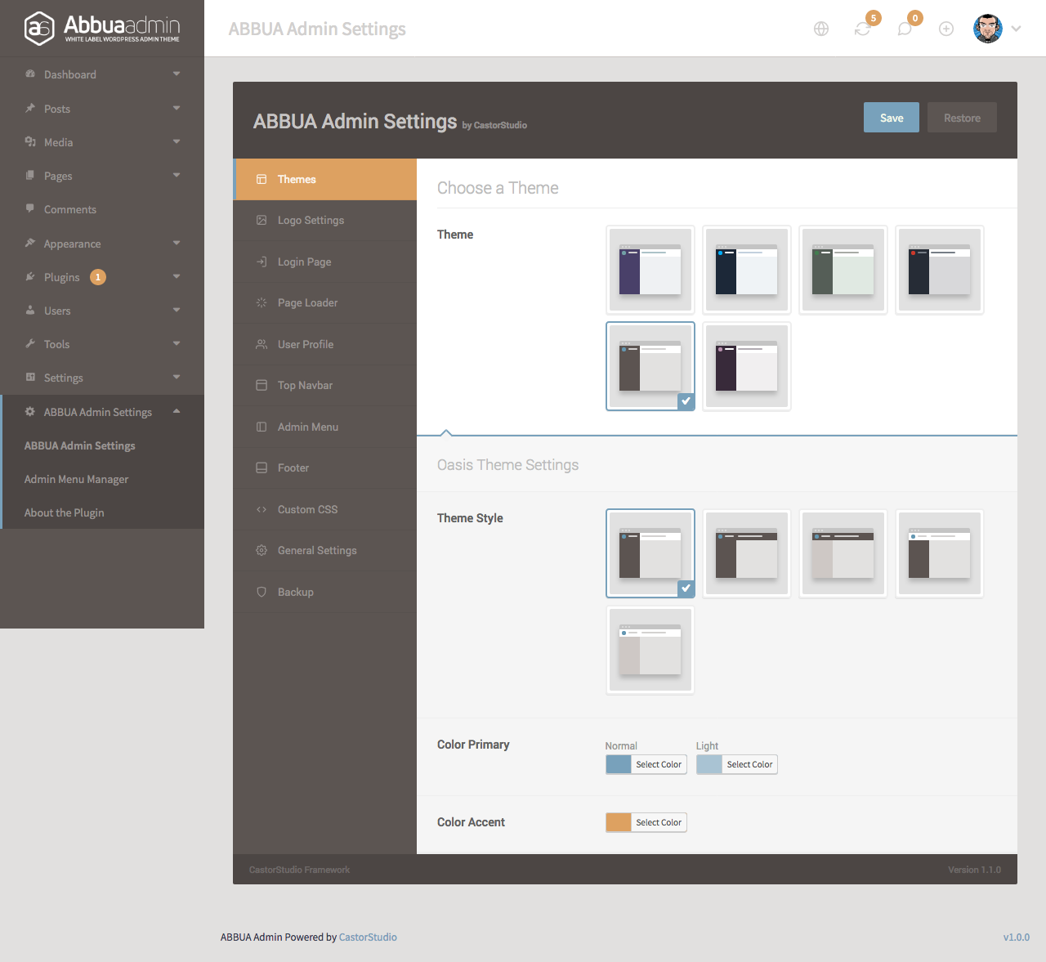Open the globe icon in top navbar
Image resolution: width=1046 pixels, height=962 pixels.
coord(821,29)
